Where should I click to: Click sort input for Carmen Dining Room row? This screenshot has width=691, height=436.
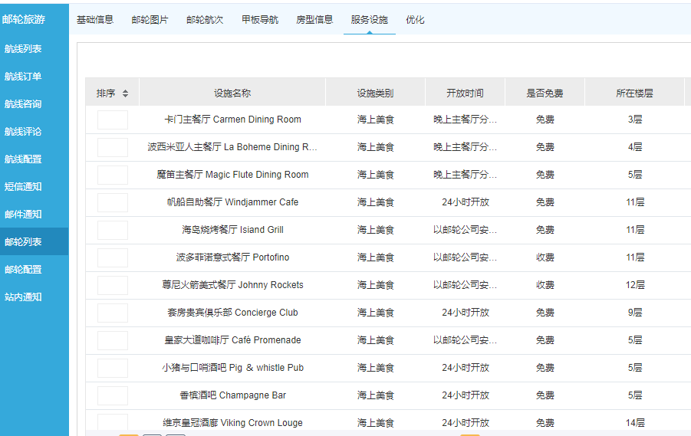pyautogui.click(x=113, y=120)
